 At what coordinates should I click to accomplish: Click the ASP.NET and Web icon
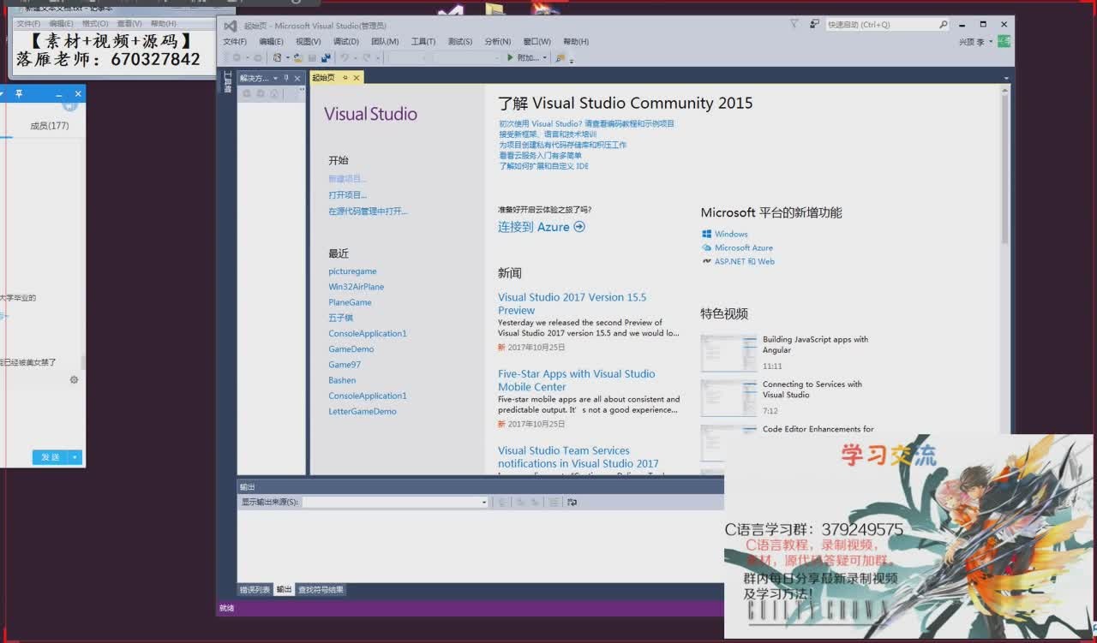[706, 261]
